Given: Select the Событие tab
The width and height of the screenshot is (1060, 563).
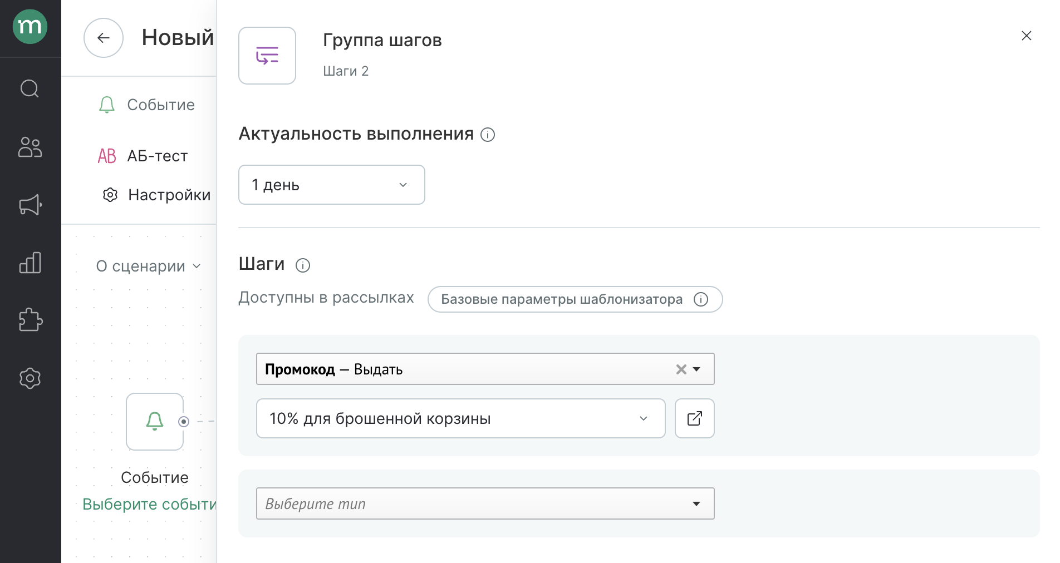Looking at the screenshot, I should pos(161,105).
